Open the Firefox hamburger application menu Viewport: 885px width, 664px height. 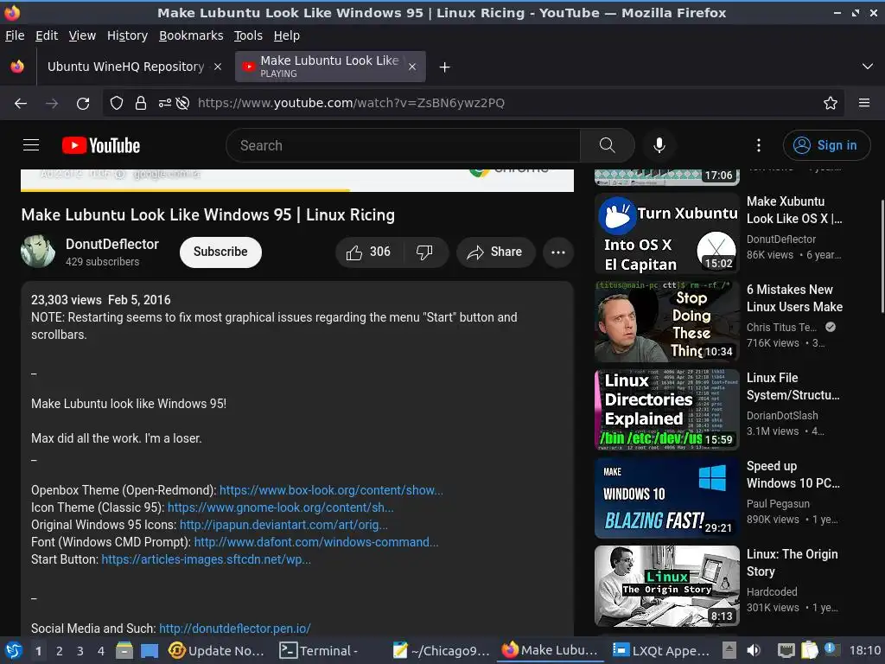tap(863, 103)
